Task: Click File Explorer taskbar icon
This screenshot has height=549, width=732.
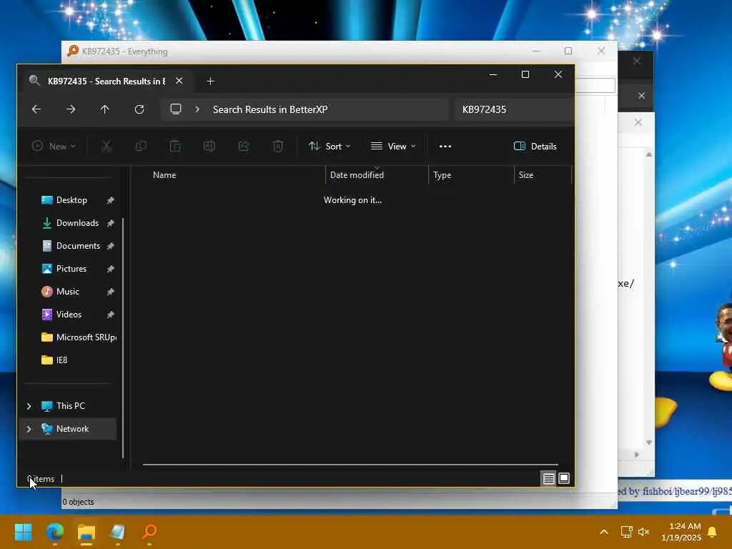Action: pyautogui.click(x=86, y=531)
